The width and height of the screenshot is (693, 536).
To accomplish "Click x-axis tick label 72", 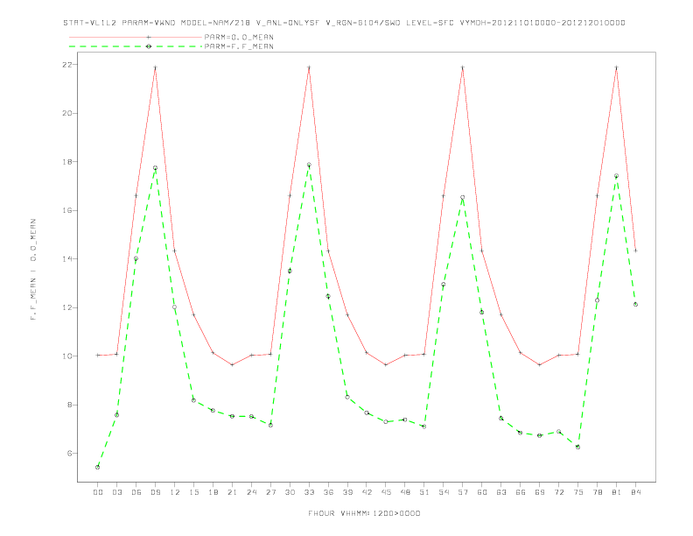I will tap(558, 492).
